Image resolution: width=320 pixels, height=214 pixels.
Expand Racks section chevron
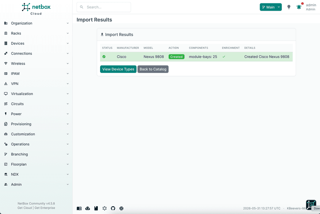click(x=68, y=33)
